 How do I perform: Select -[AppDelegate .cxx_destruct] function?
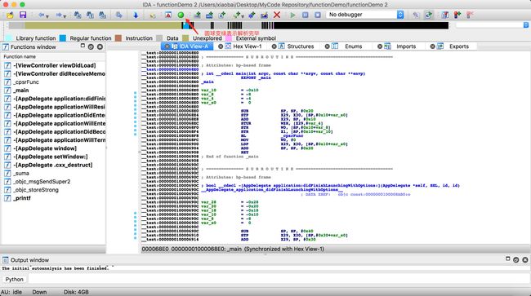click(53, 165)
